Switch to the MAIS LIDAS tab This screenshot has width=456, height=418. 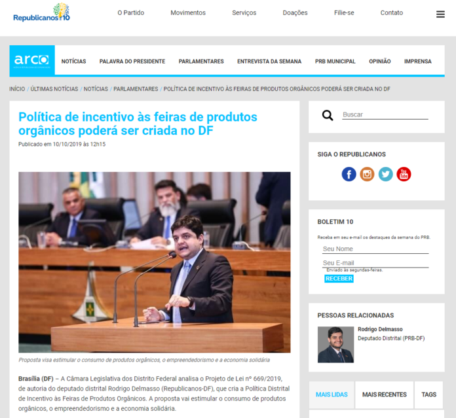click(x=332, y=394)
